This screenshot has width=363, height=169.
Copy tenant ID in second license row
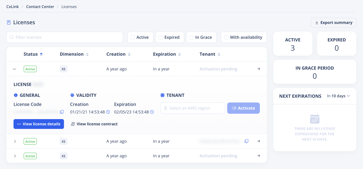(x=246, y=141)
